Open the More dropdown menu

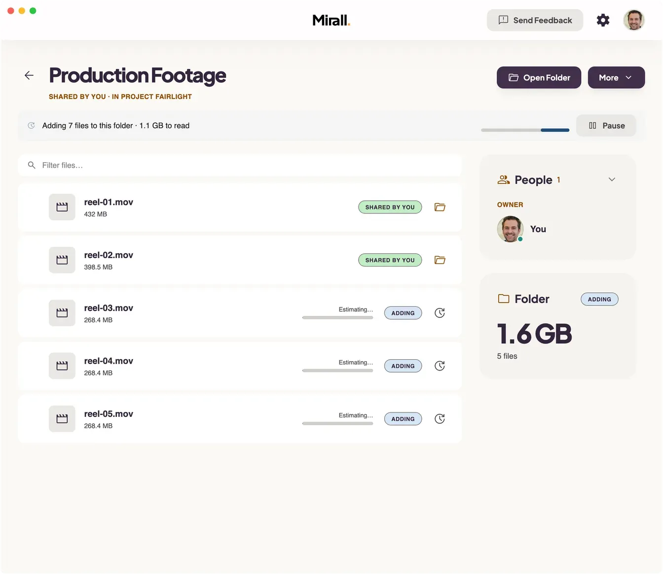point(616,77)
